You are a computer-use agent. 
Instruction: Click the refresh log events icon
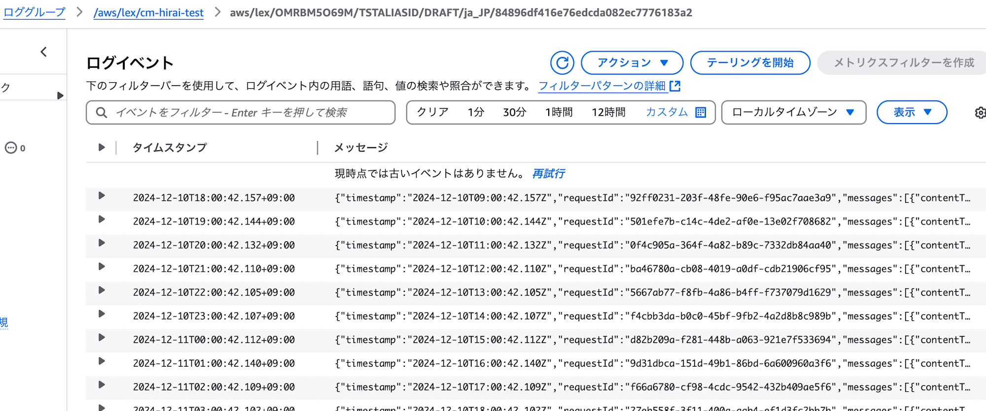tap(562, 63)
